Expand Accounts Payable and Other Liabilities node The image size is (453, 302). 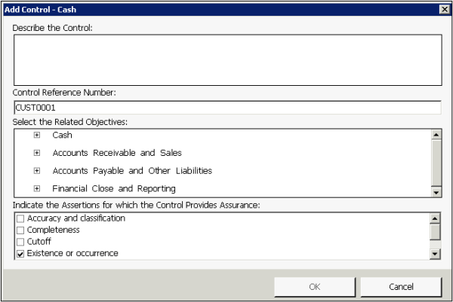(x=36, y=170)
